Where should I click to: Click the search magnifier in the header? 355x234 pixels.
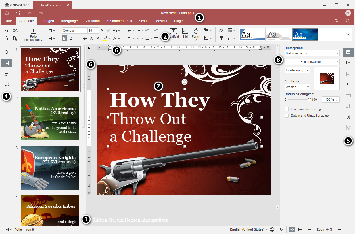tap(348, 21)
